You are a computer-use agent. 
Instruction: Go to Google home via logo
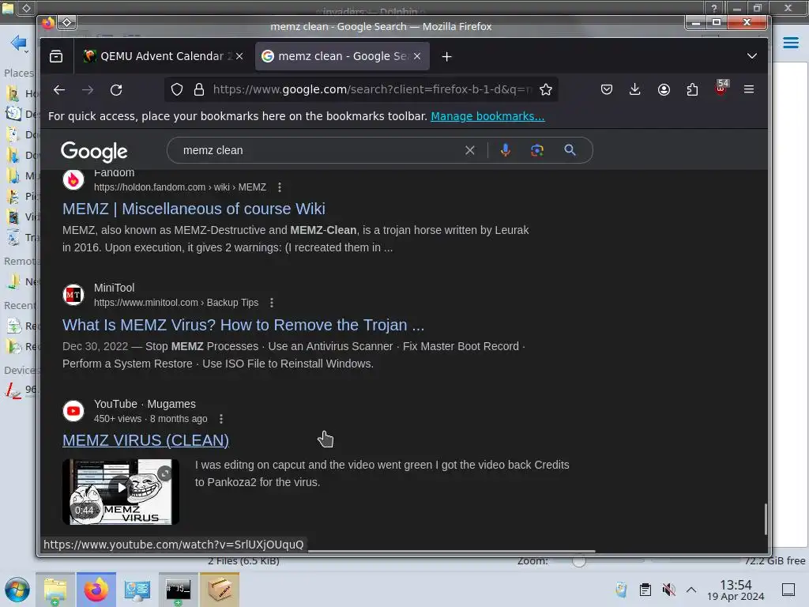pos(94,151)
